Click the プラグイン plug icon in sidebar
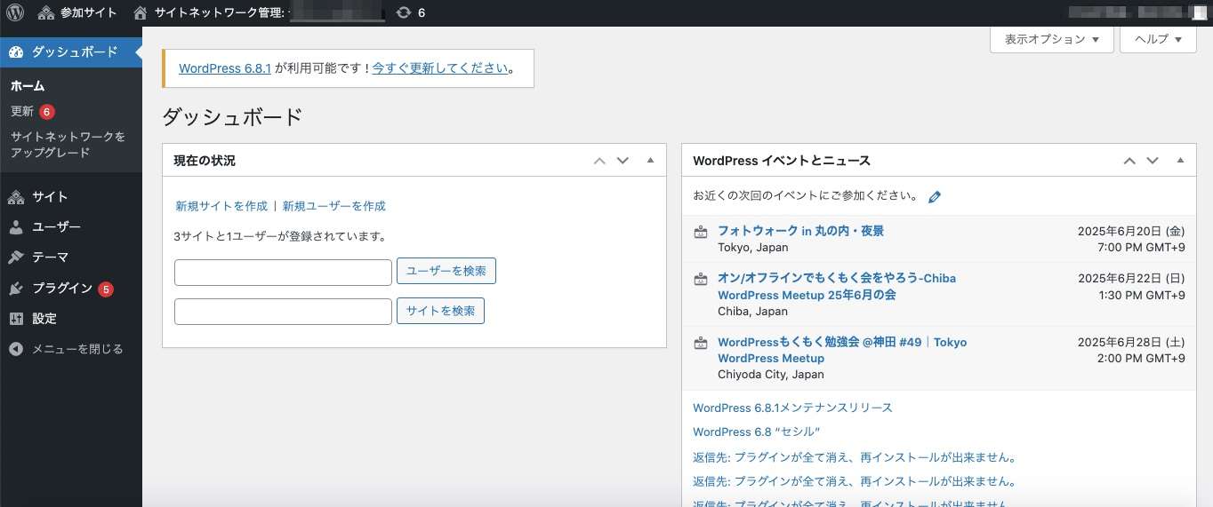The width and height of the screenshot is (1213, 507). tap(16, 289)
